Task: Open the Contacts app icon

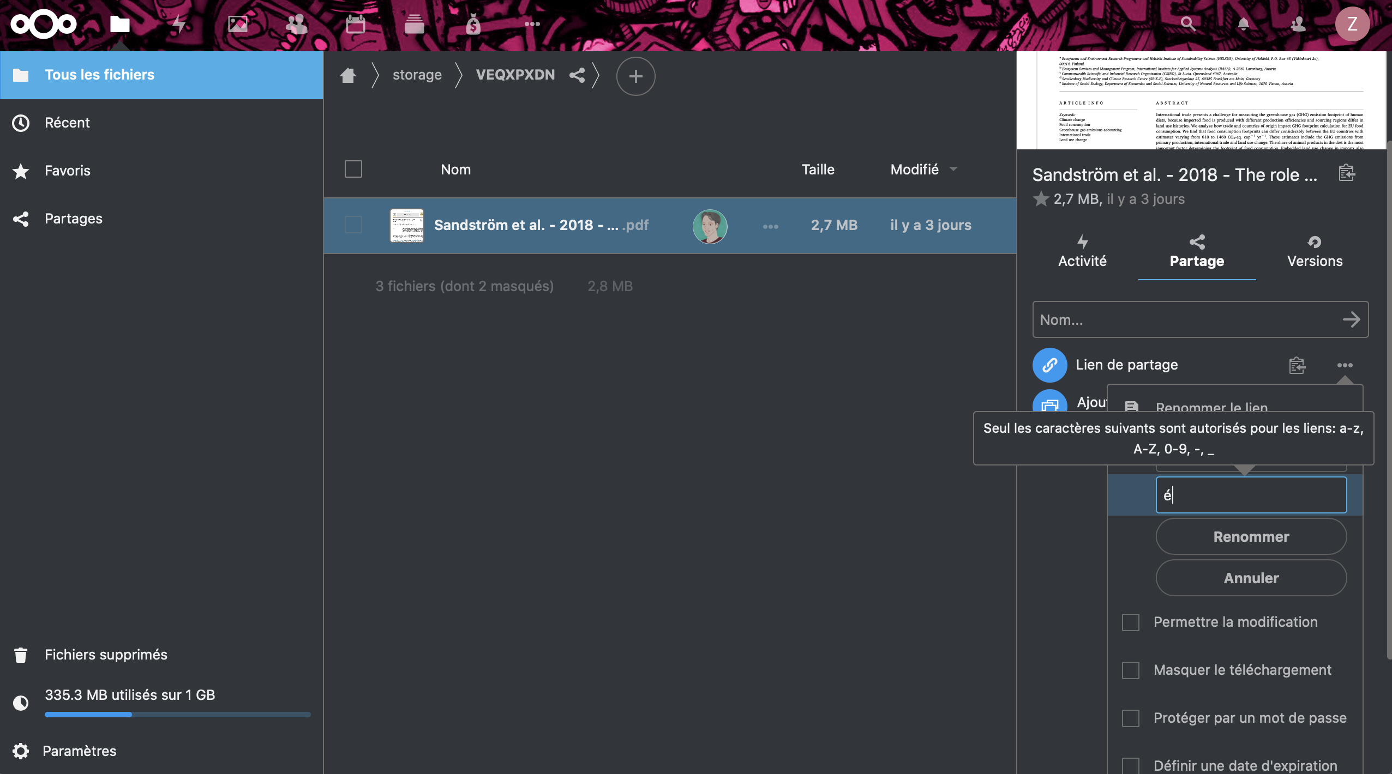Action: click(x=297, y=24)
